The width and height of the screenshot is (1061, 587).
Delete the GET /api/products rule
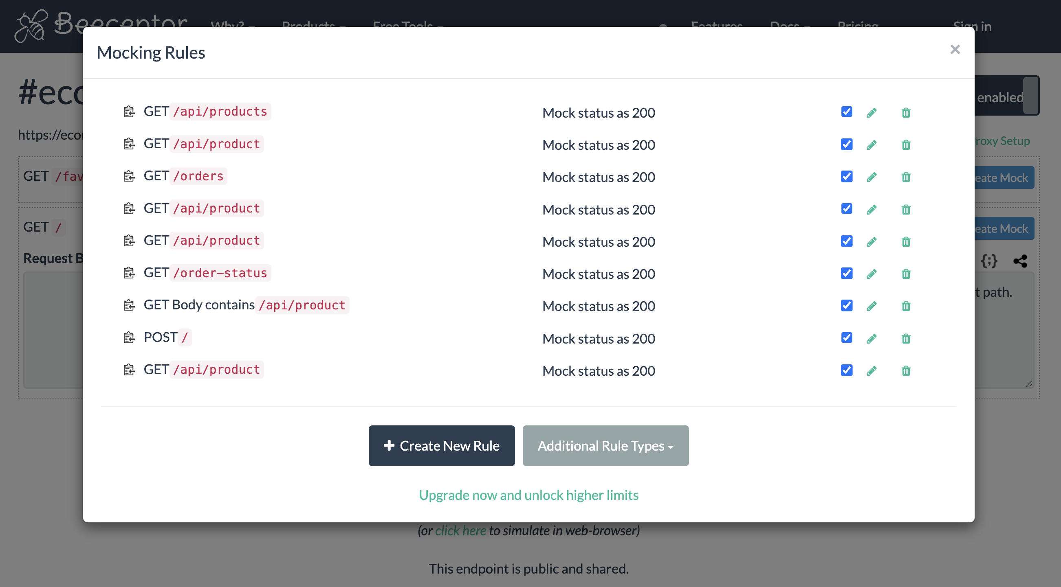(906, 112)
